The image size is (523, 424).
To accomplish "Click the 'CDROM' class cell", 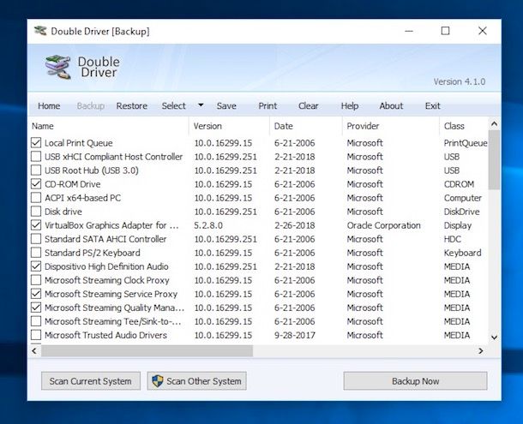I will click(459, 184).
